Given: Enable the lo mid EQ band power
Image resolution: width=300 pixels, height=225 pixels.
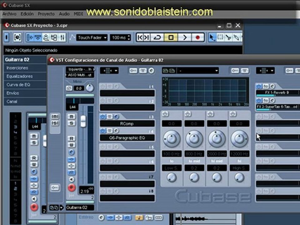Looking at the screenshot, I should (x=188, y=114).
